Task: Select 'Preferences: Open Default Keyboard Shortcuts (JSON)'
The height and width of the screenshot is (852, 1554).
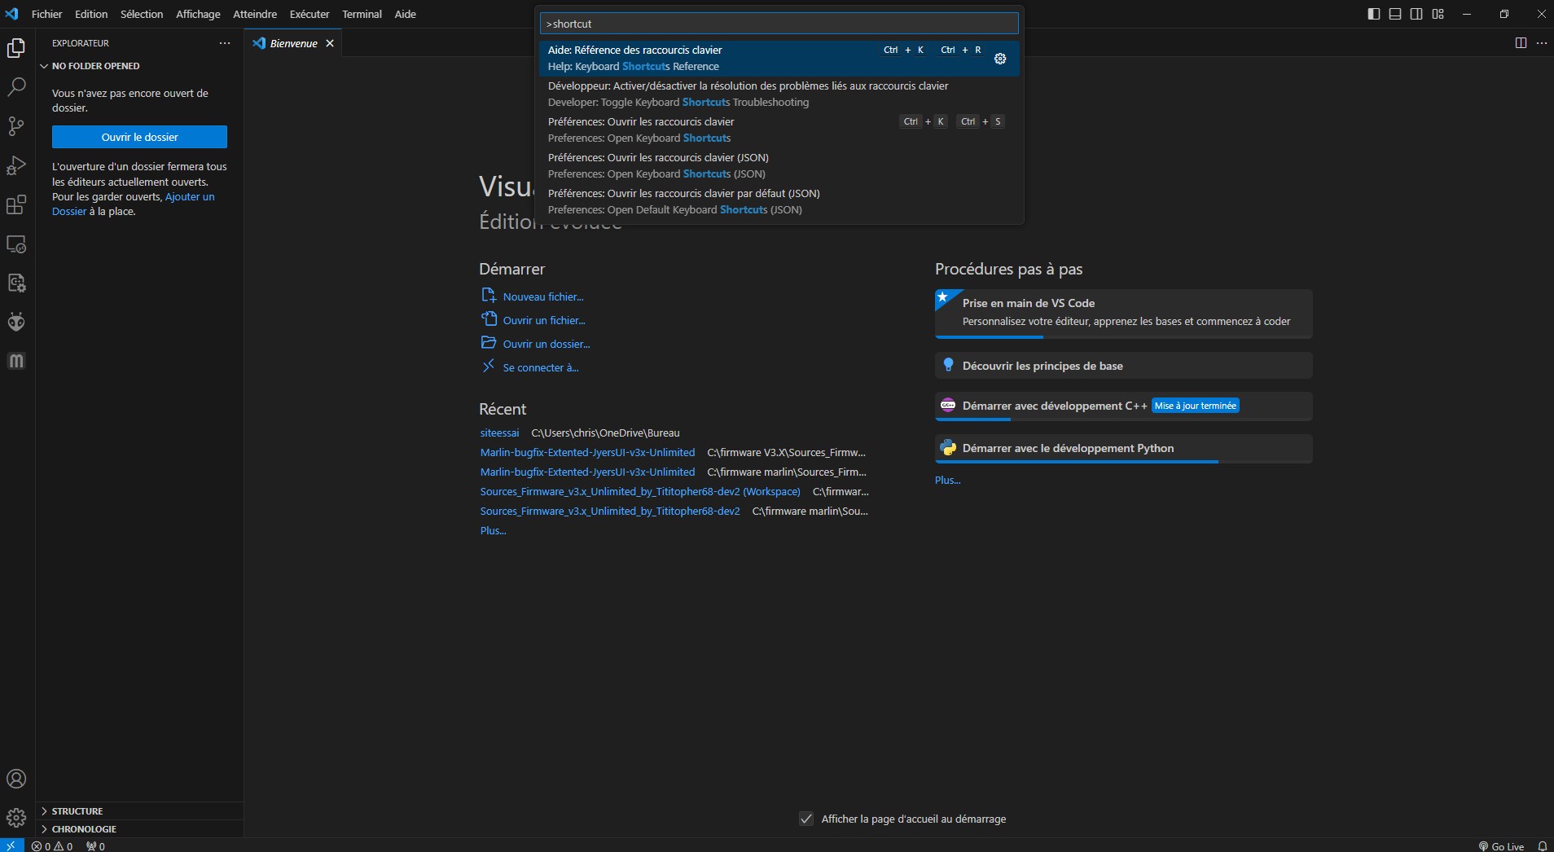Action: point(779,201)
